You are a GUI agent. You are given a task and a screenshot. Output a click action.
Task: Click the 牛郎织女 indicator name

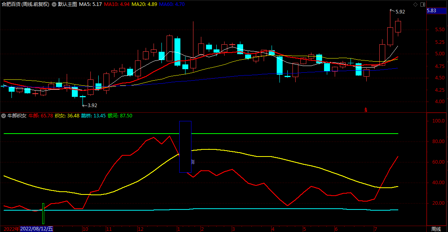[x=17, y=116]
